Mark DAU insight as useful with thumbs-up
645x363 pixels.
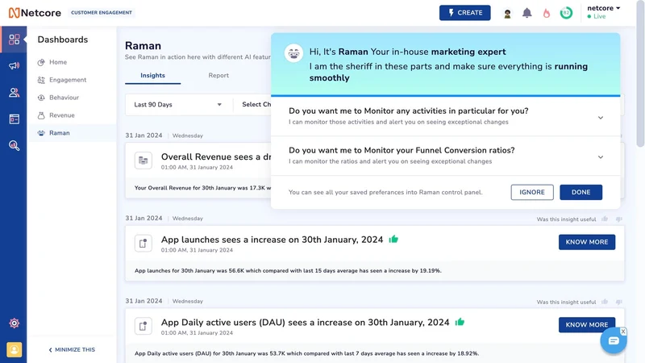pos(605,302)
